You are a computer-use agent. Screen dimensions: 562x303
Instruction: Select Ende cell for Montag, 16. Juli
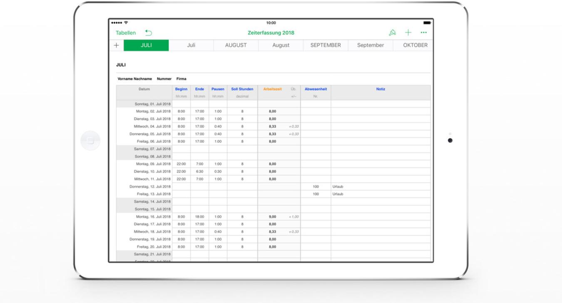pos(199,217)
